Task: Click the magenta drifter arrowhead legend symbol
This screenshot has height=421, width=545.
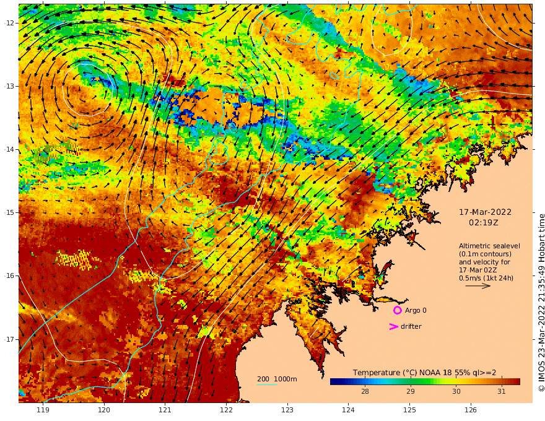Action: click(x=393, y=326)
